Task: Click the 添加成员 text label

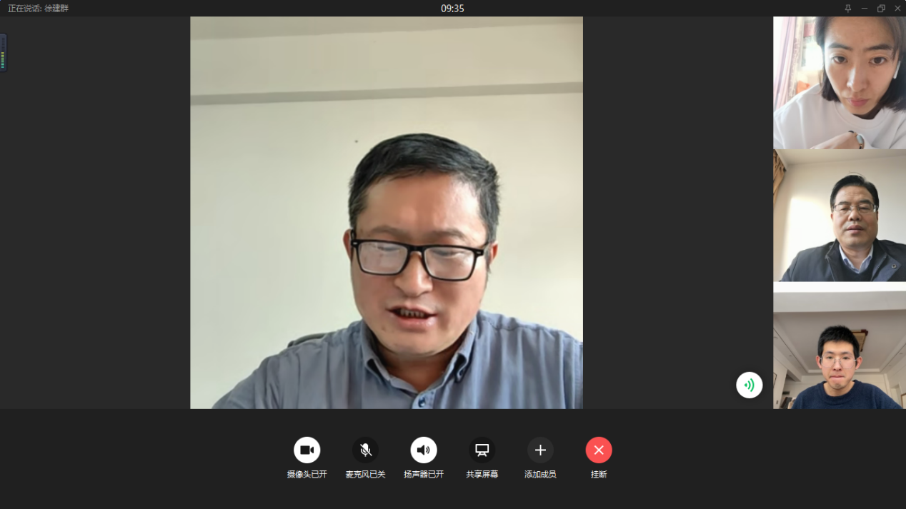Action: tap(540, 474)
